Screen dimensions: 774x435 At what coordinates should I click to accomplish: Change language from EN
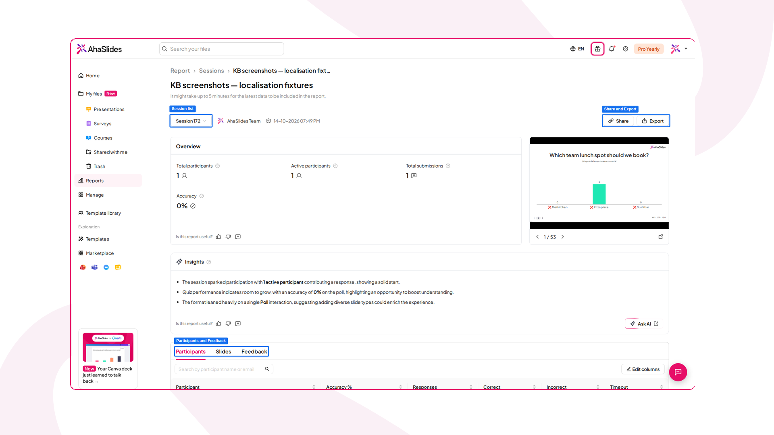pyautogui.click(x=577, y=49)
